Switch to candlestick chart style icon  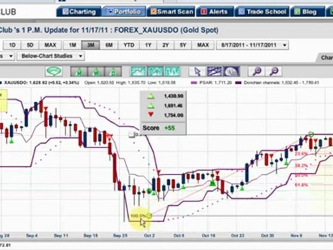155,72
